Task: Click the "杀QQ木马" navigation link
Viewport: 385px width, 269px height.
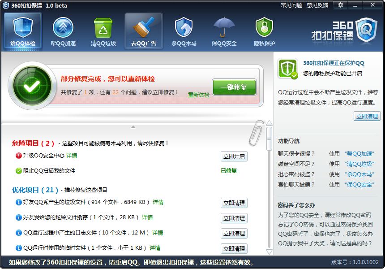Action: point(359,174)
